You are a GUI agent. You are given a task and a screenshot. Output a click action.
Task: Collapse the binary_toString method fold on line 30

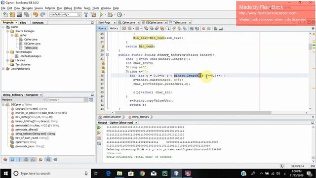108,55
